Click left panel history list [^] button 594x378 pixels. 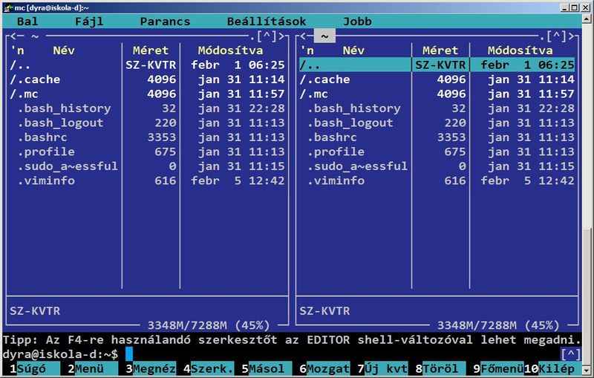pos(267,36)
